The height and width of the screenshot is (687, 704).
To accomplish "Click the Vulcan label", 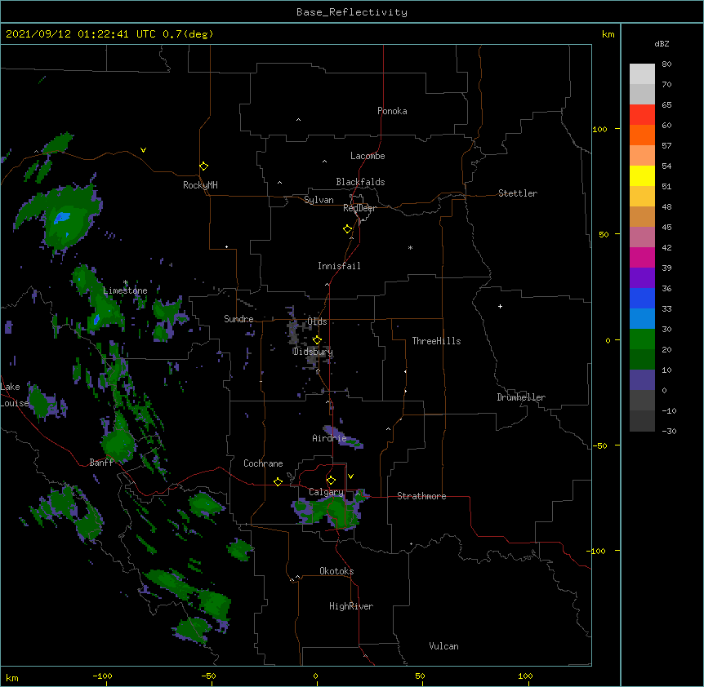I will pyautogui.click(x=443, y=646).
